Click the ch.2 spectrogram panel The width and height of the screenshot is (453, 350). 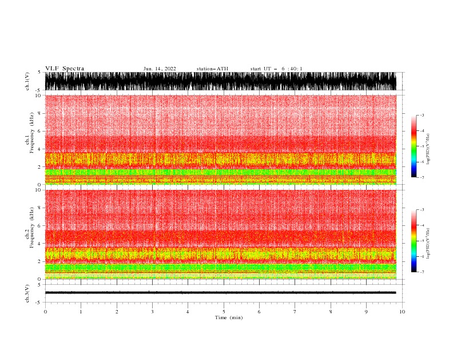click(220, 234)
